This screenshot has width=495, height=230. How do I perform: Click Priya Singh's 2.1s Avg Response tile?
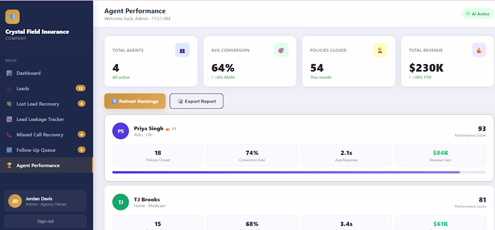(346, 155)
